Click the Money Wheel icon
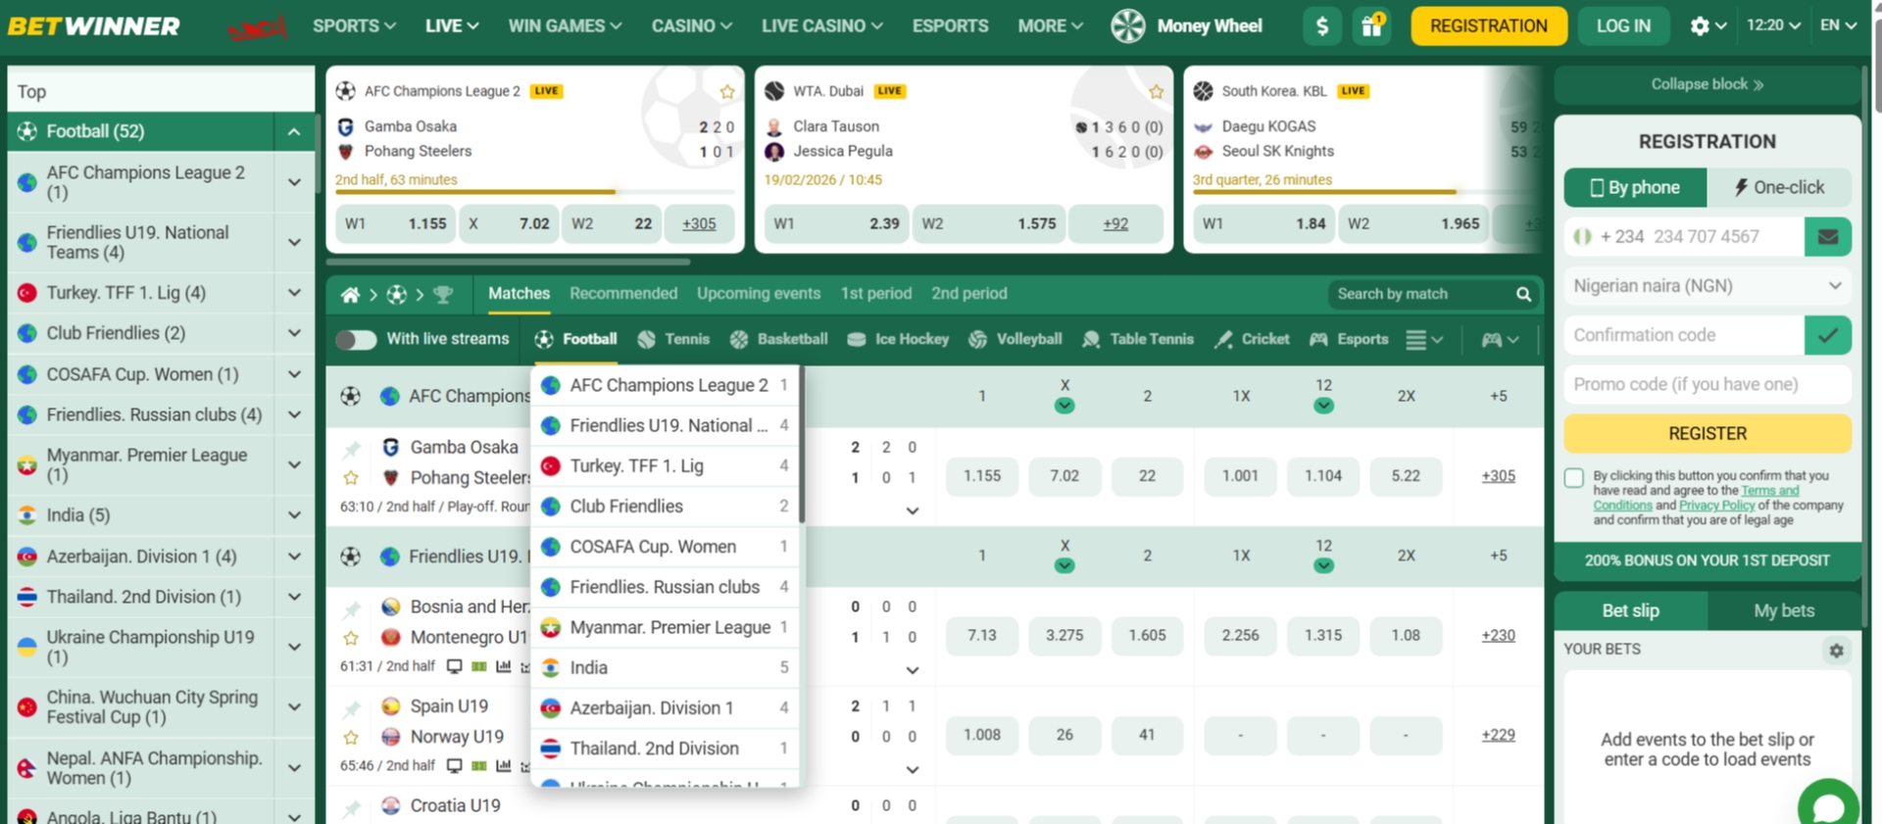The height and width of the screenshot is (824, 1882). coord(1128,26)
